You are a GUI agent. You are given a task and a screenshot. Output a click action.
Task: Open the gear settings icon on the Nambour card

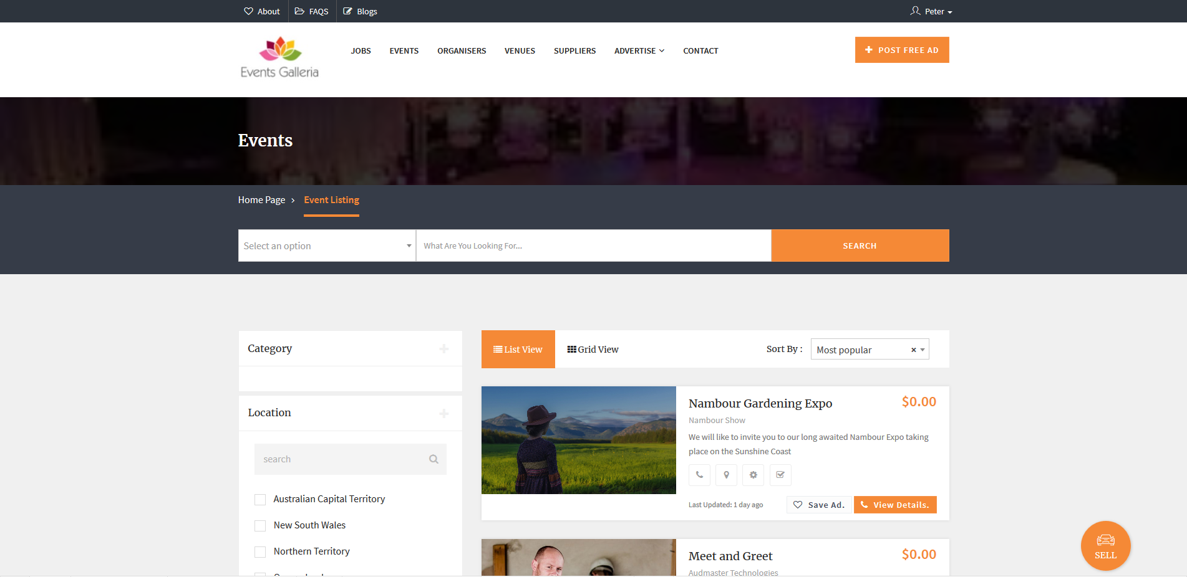tap(753, 475)
